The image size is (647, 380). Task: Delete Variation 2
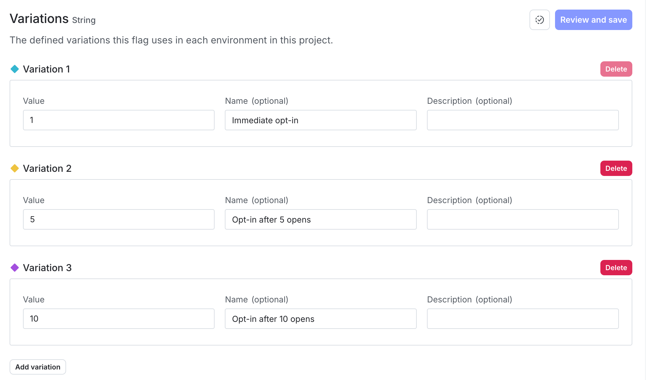click(x=616, y=168)
